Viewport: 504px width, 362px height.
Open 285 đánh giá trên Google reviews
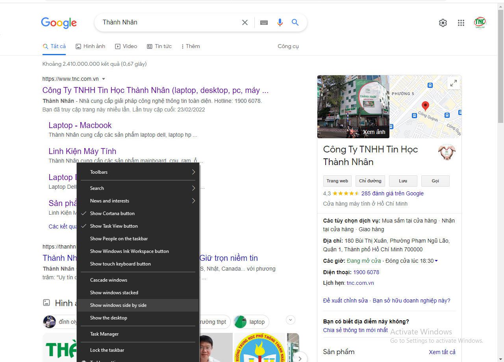coord(393,193)
